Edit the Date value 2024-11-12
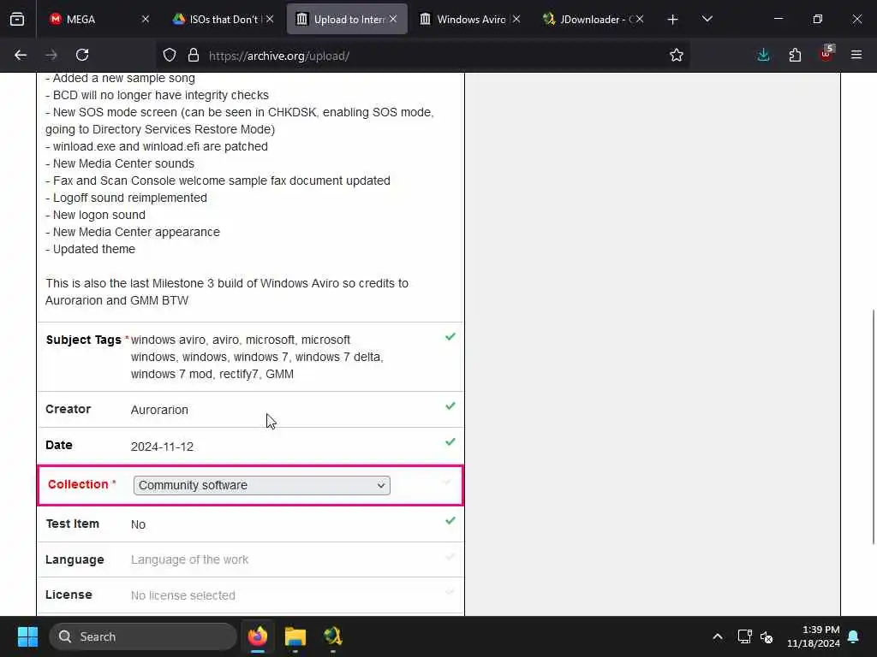This screenshot has height=657, width=877. 162,447
